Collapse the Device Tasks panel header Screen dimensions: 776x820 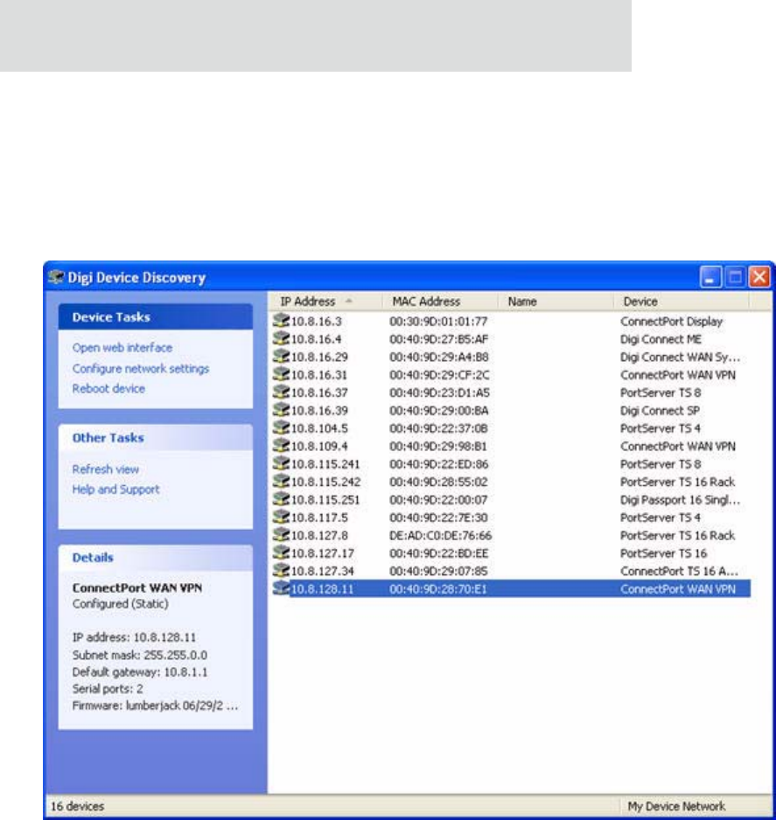tap(156, 317)
